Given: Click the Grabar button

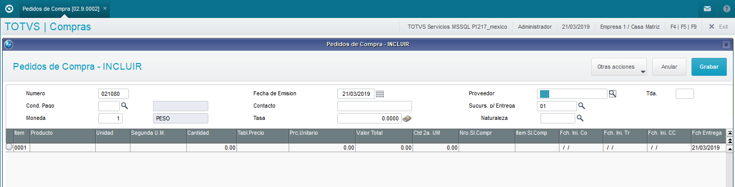Looking at the screenshot, I should (709, 67).
